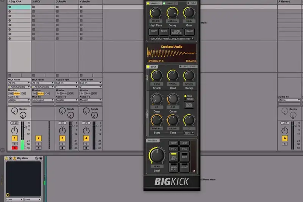Image resolution: width=303 pixels, height=202 pixels.
Task: Click the High Pass knob in BigKick
Action: [x=156, y=13]
